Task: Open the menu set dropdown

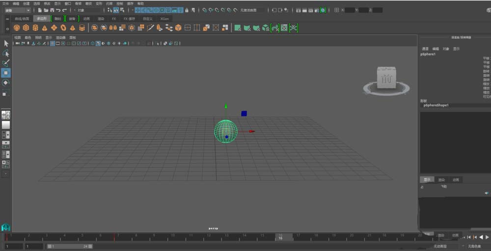Action: 18,10
